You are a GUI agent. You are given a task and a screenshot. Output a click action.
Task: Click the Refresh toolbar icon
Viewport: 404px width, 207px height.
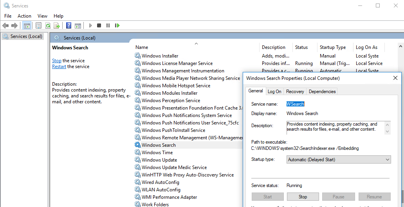48,26
